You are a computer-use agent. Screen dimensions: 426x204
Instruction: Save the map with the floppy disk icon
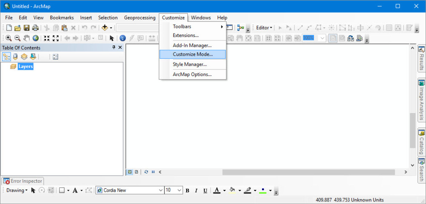(x=26, y=28)
